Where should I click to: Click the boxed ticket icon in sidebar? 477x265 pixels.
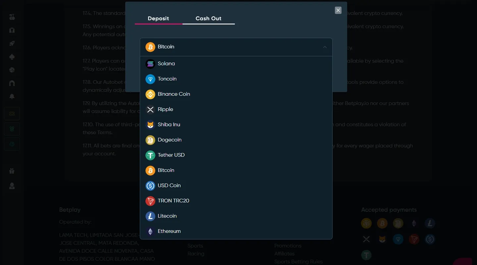click(12, 114)
